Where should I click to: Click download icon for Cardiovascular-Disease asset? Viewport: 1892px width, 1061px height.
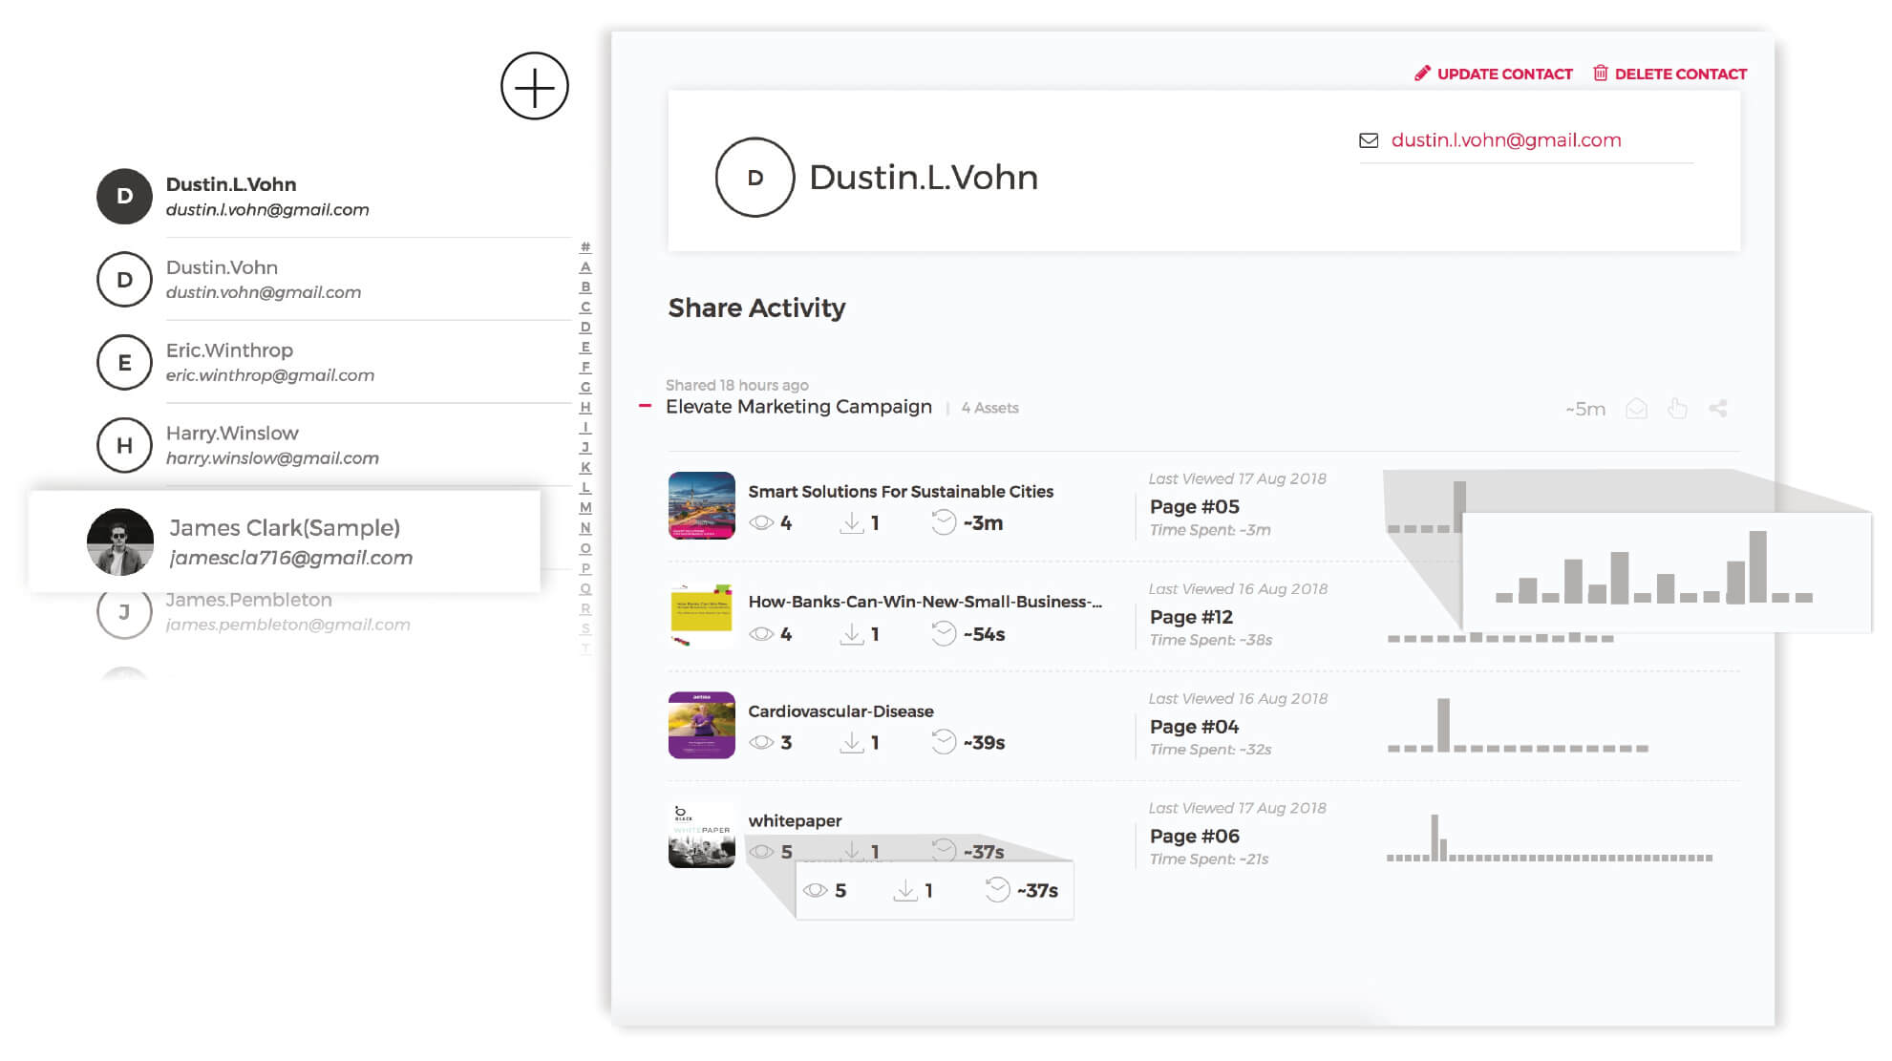click(851, 742)
